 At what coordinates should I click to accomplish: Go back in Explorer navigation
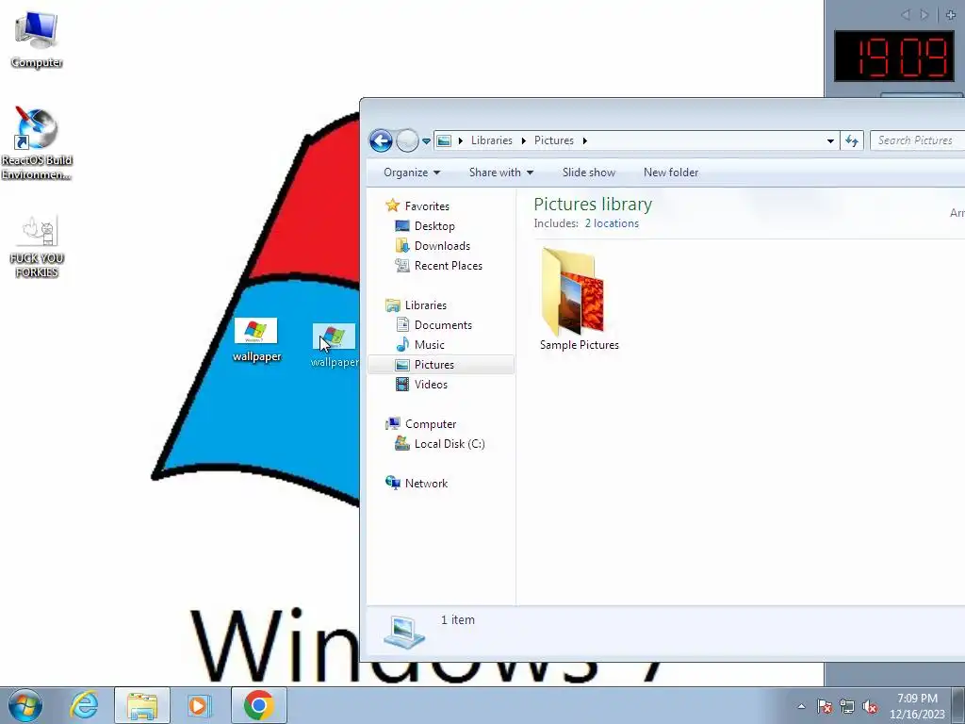click(381, 141)
